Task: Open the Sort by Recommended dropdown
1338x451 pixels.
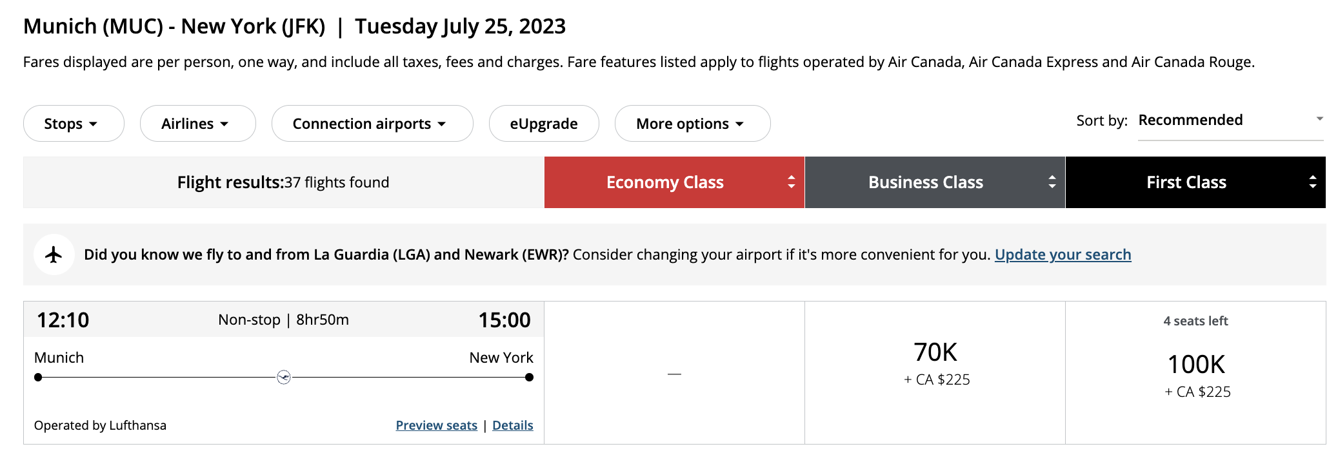Action: 1230,120
